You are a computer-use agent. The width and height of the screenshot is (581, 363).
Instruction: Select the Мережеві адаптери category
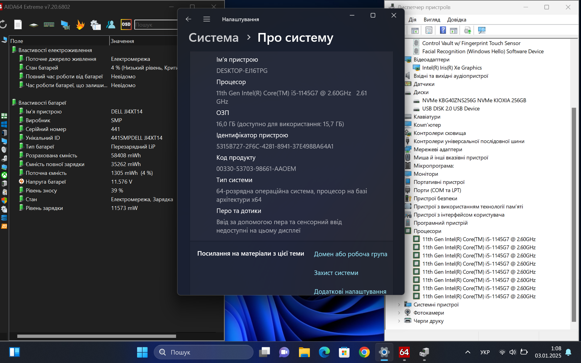tap(438, 149)
